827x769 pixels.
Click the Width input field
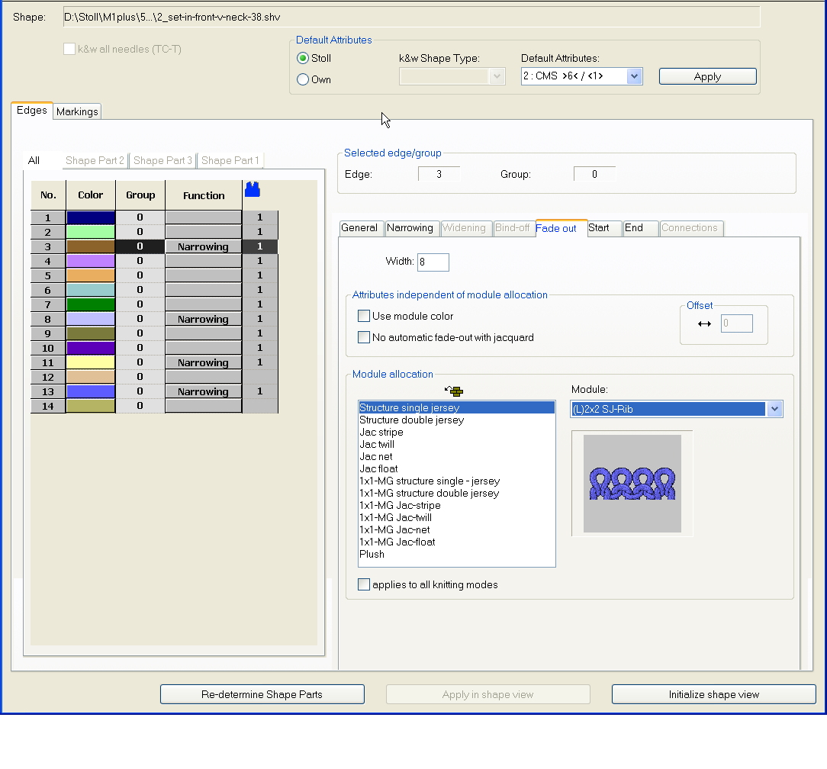tap(433, 262)
